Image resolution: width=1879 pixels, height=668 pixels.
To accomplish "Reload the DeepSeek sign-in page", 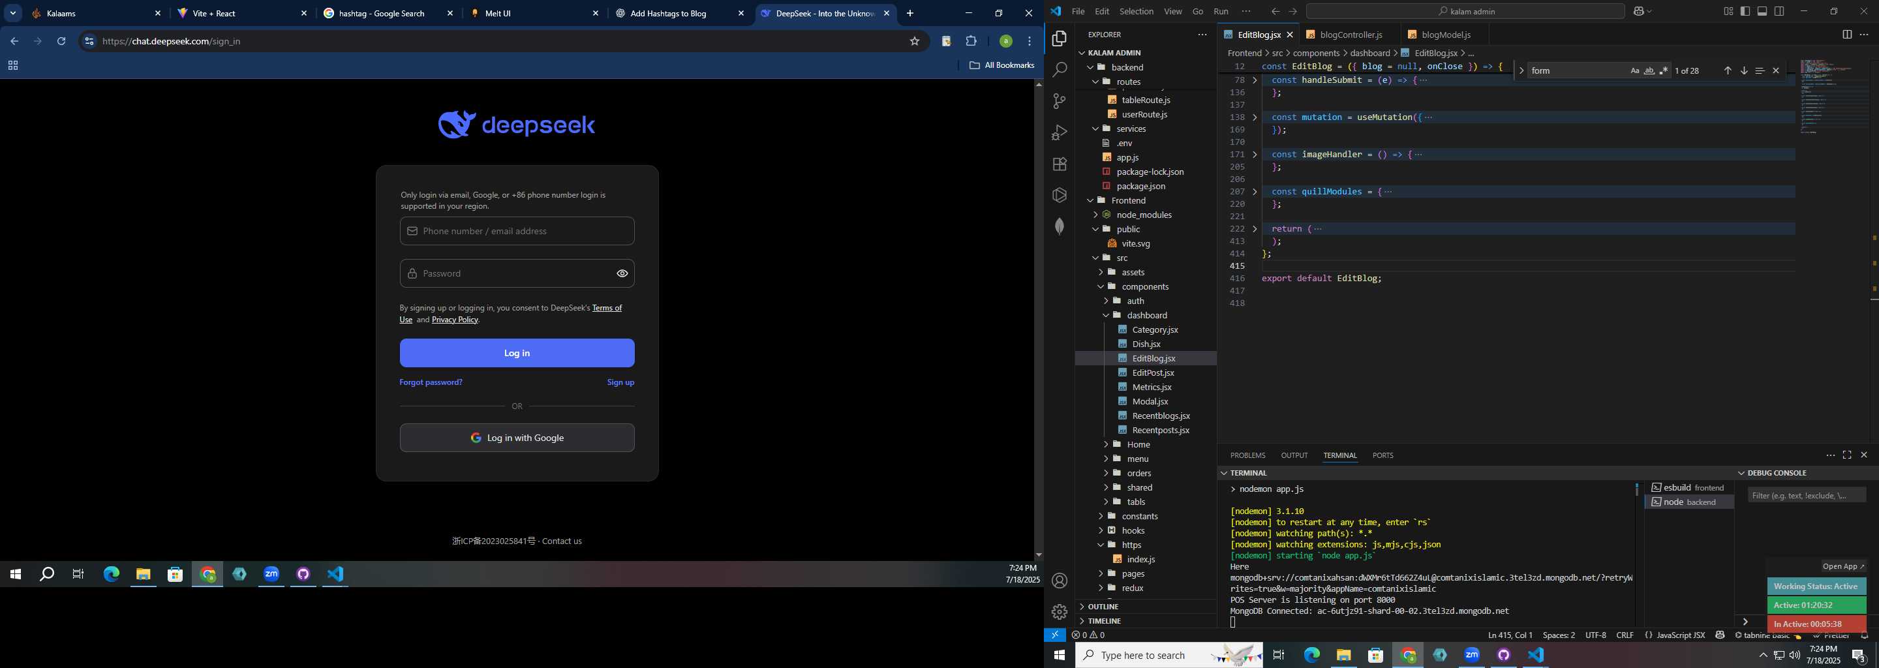I will point(61,42).
